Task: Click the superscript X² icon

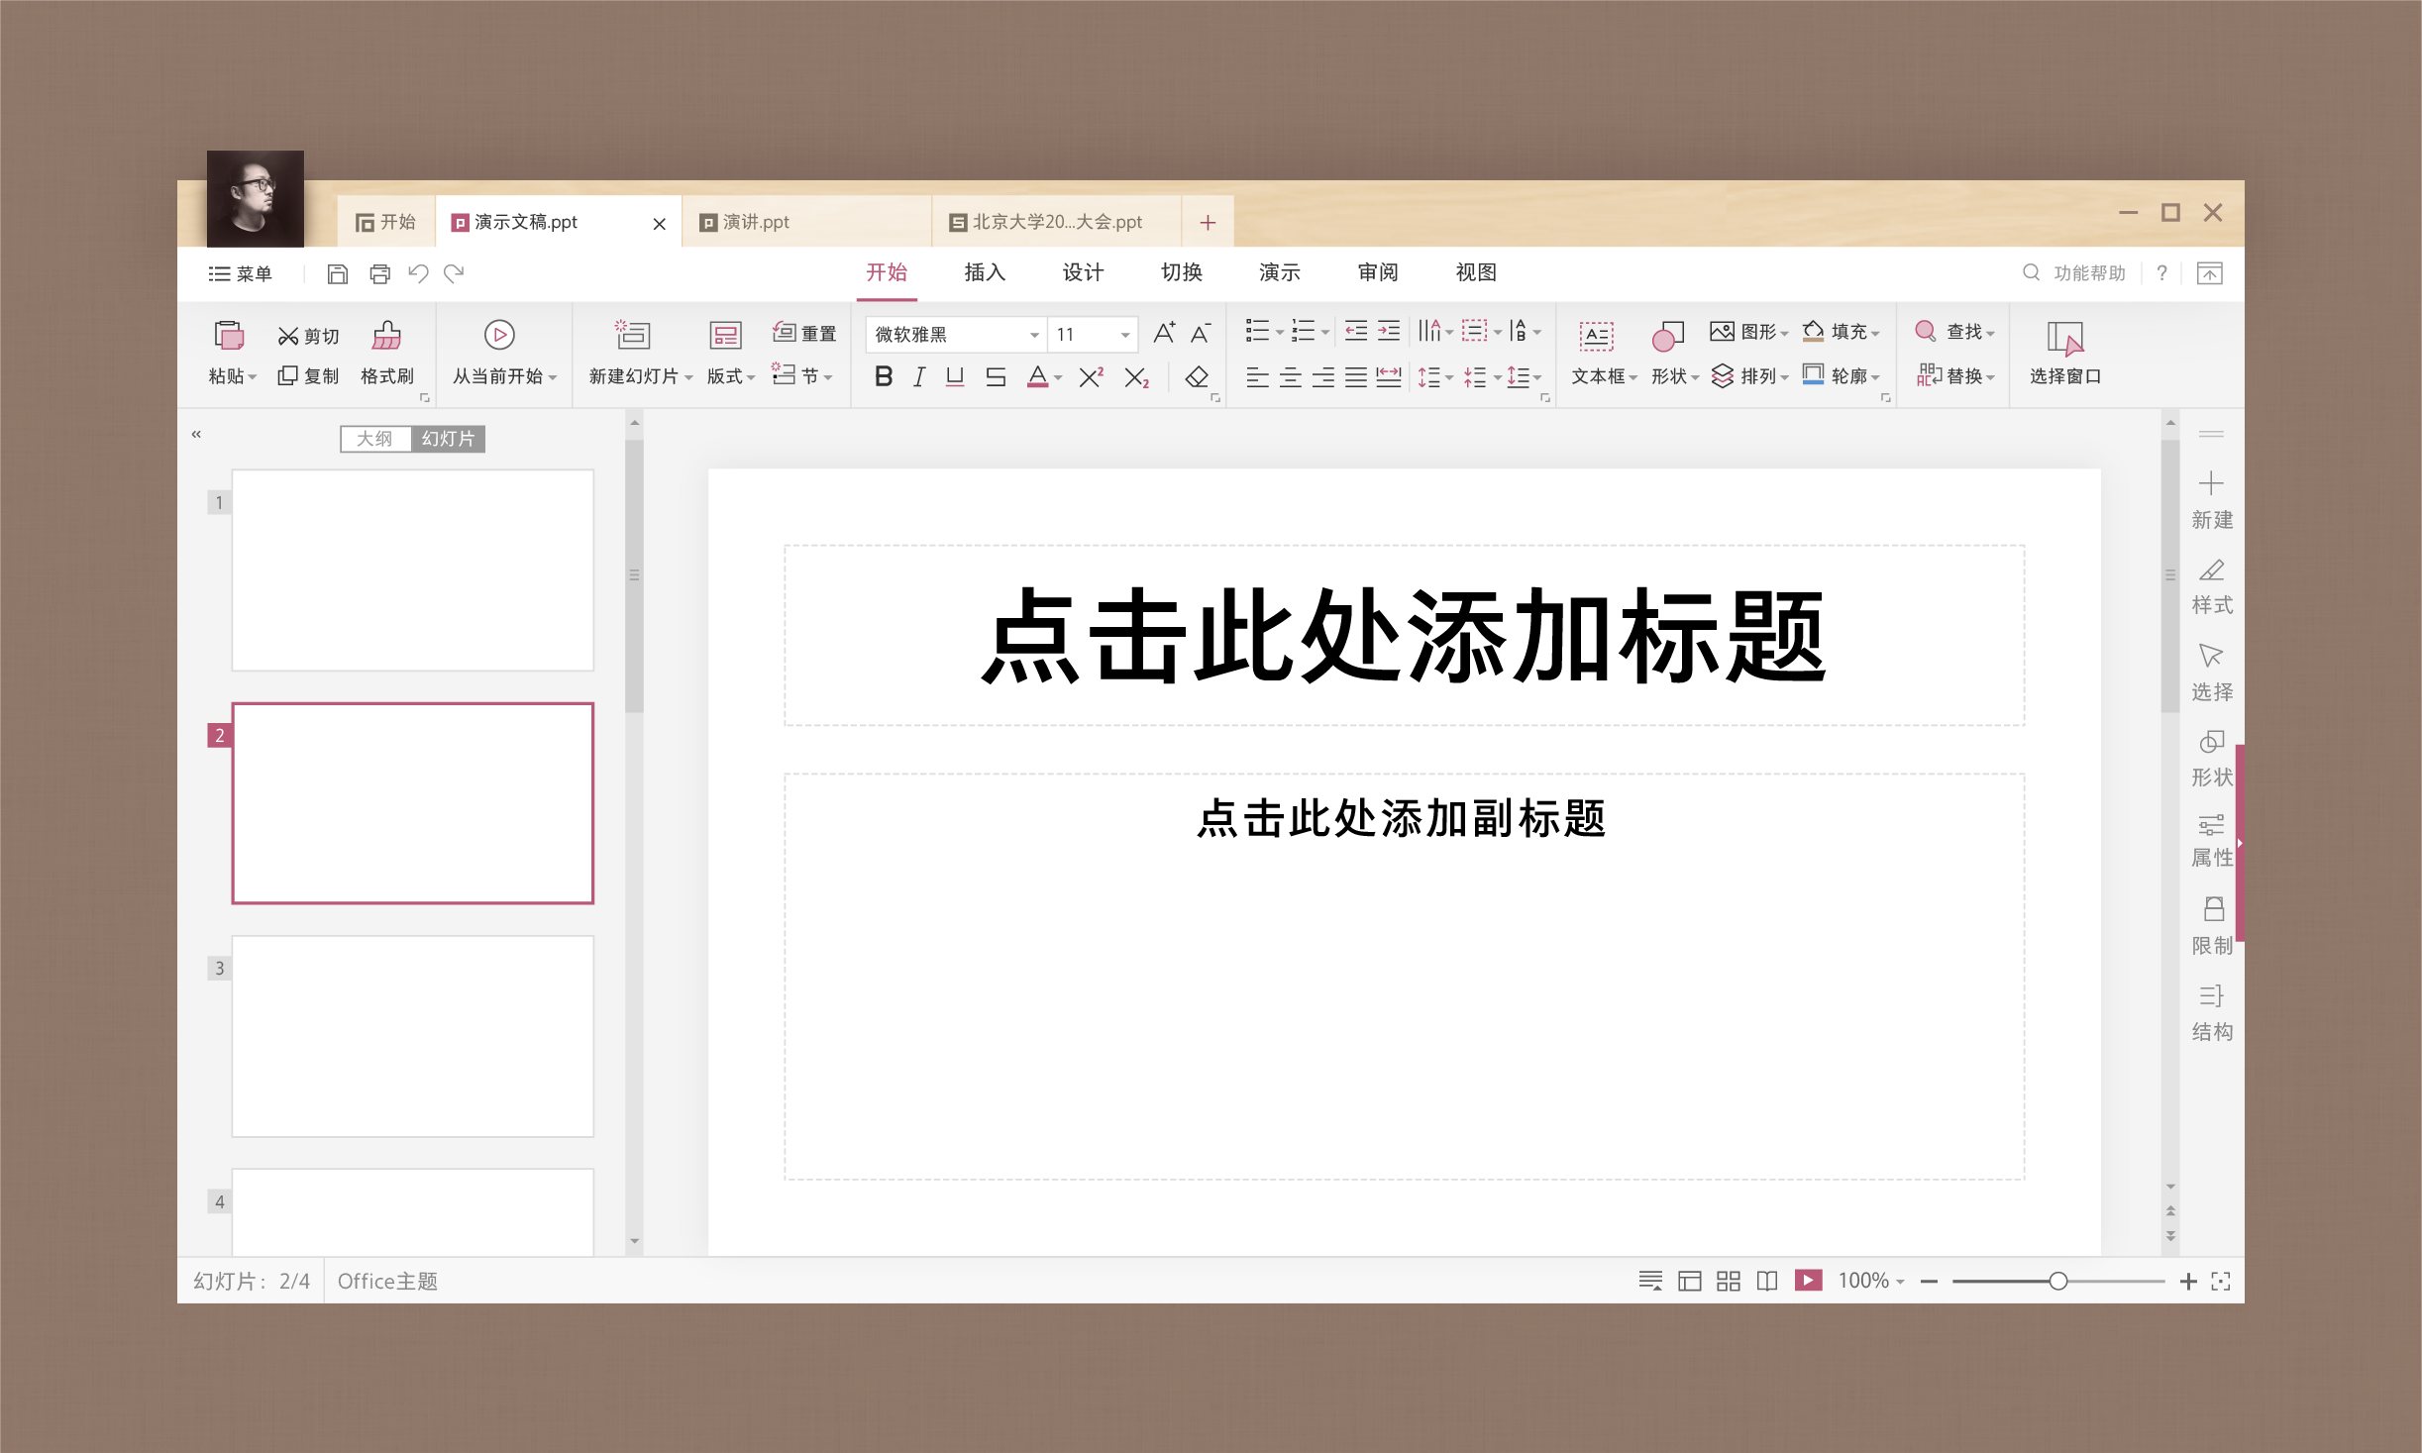Action: (1091, 377)
